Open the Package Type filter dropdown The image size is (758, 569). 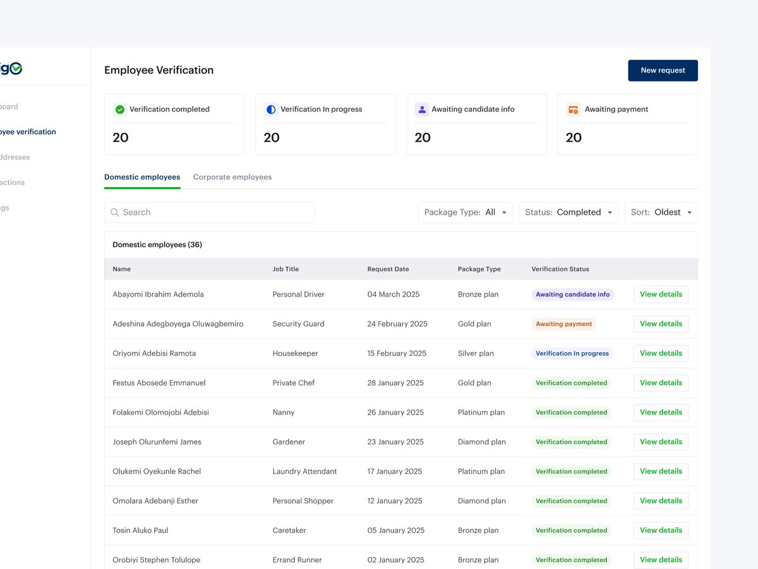coord(466,212)
